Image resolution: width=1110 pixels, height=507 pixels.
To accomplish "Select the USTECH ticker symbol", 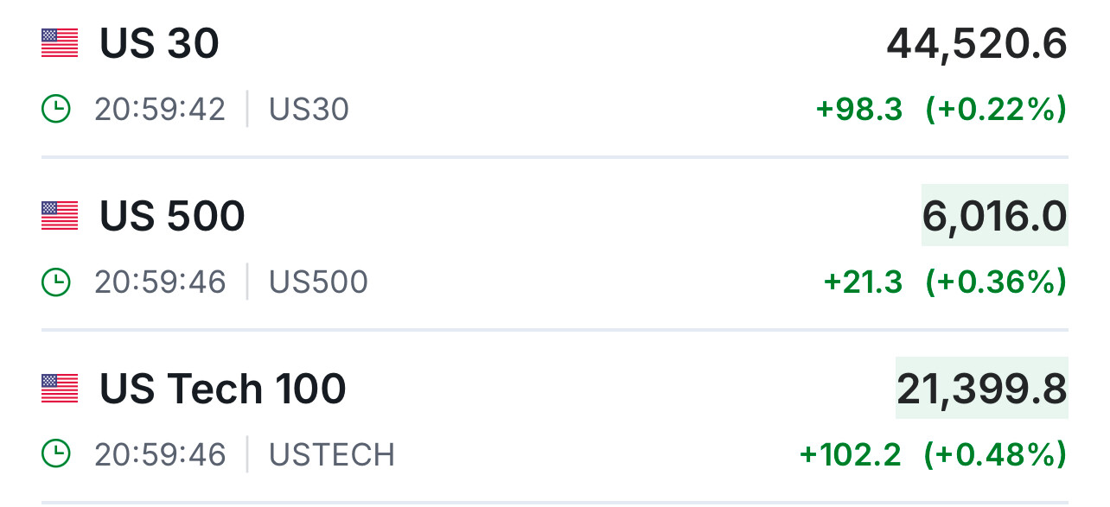I will (331, 454).
